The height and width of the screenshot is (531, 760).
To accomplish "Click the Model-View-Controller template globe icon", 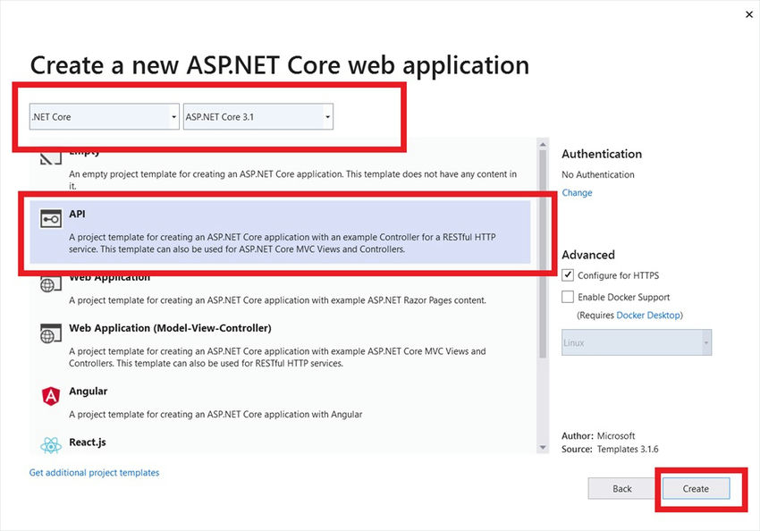I will pos(50,332).
